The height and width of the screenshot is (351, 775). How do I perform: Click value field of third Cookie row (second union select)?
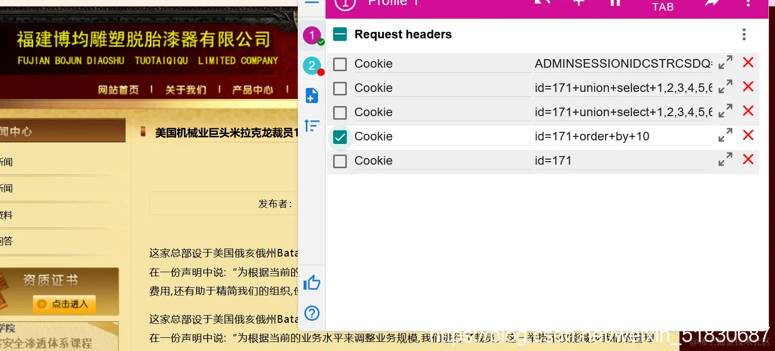point(623,112)
